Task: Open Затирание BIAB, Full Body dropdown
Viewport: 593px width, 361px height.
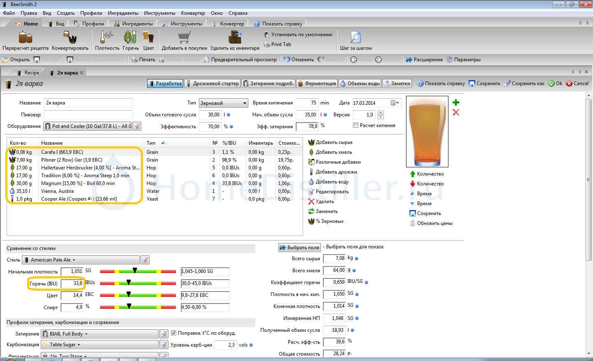Action: [99, 334]
